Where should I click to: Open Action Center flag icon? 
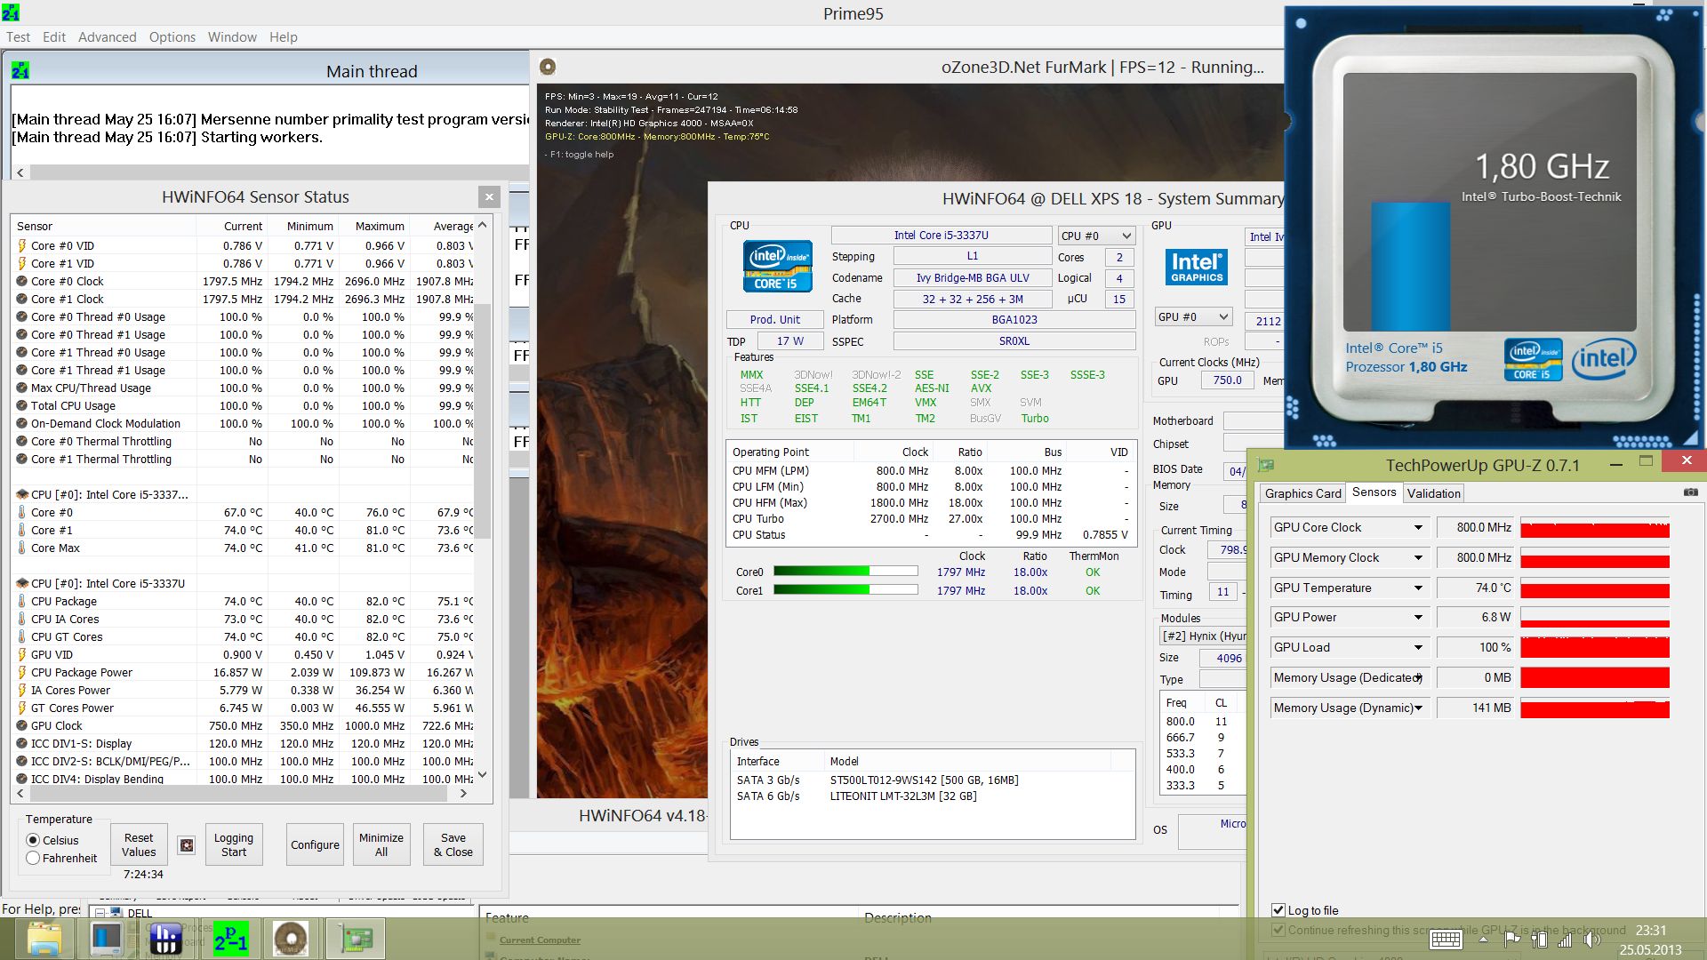[x=1511, y=940]
